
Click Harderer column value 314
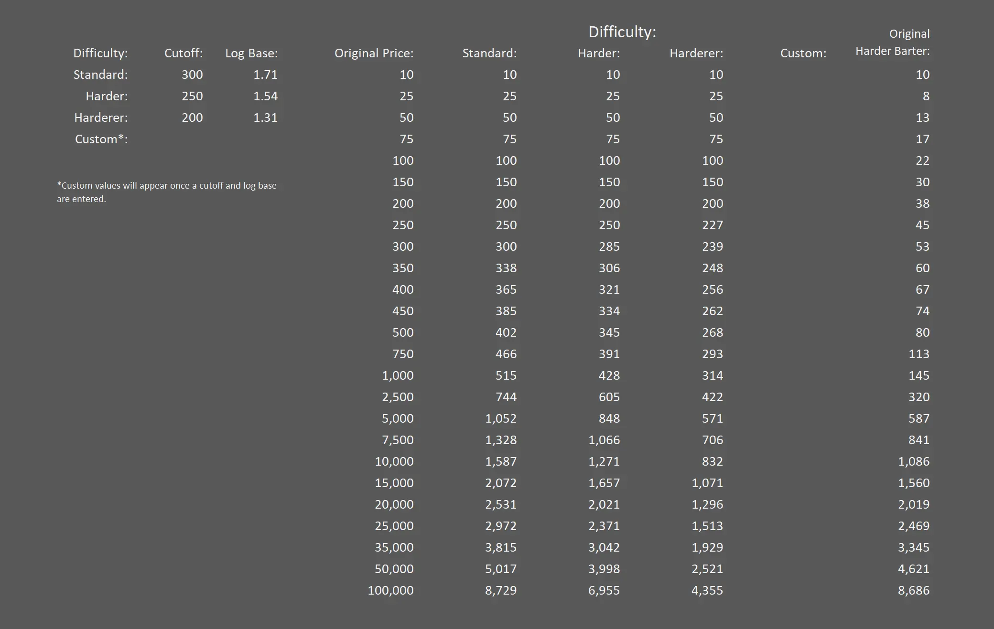[x=713, y=375]
